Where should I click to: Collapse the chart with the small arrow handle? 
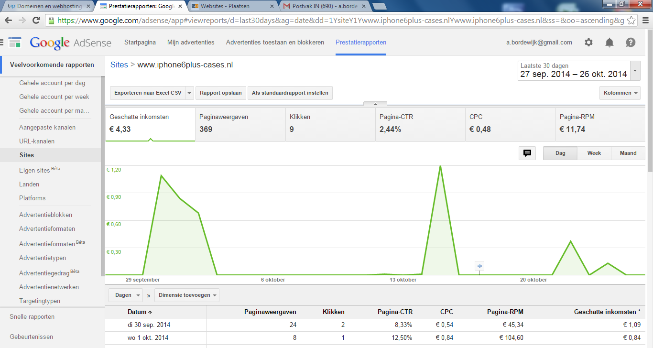375,103
